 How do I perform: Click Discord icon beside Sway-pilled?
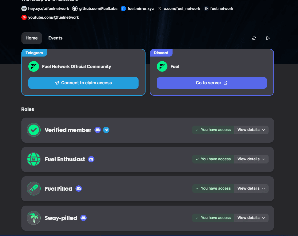(83, 218)
